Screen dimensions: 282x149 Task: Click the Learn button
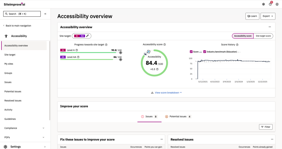tap(252, 16)
